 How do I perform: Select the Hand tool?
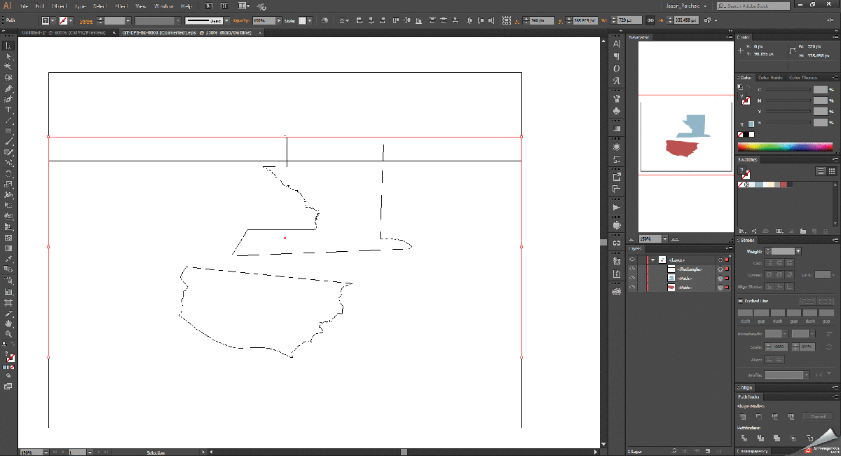(x=8, y=323)
